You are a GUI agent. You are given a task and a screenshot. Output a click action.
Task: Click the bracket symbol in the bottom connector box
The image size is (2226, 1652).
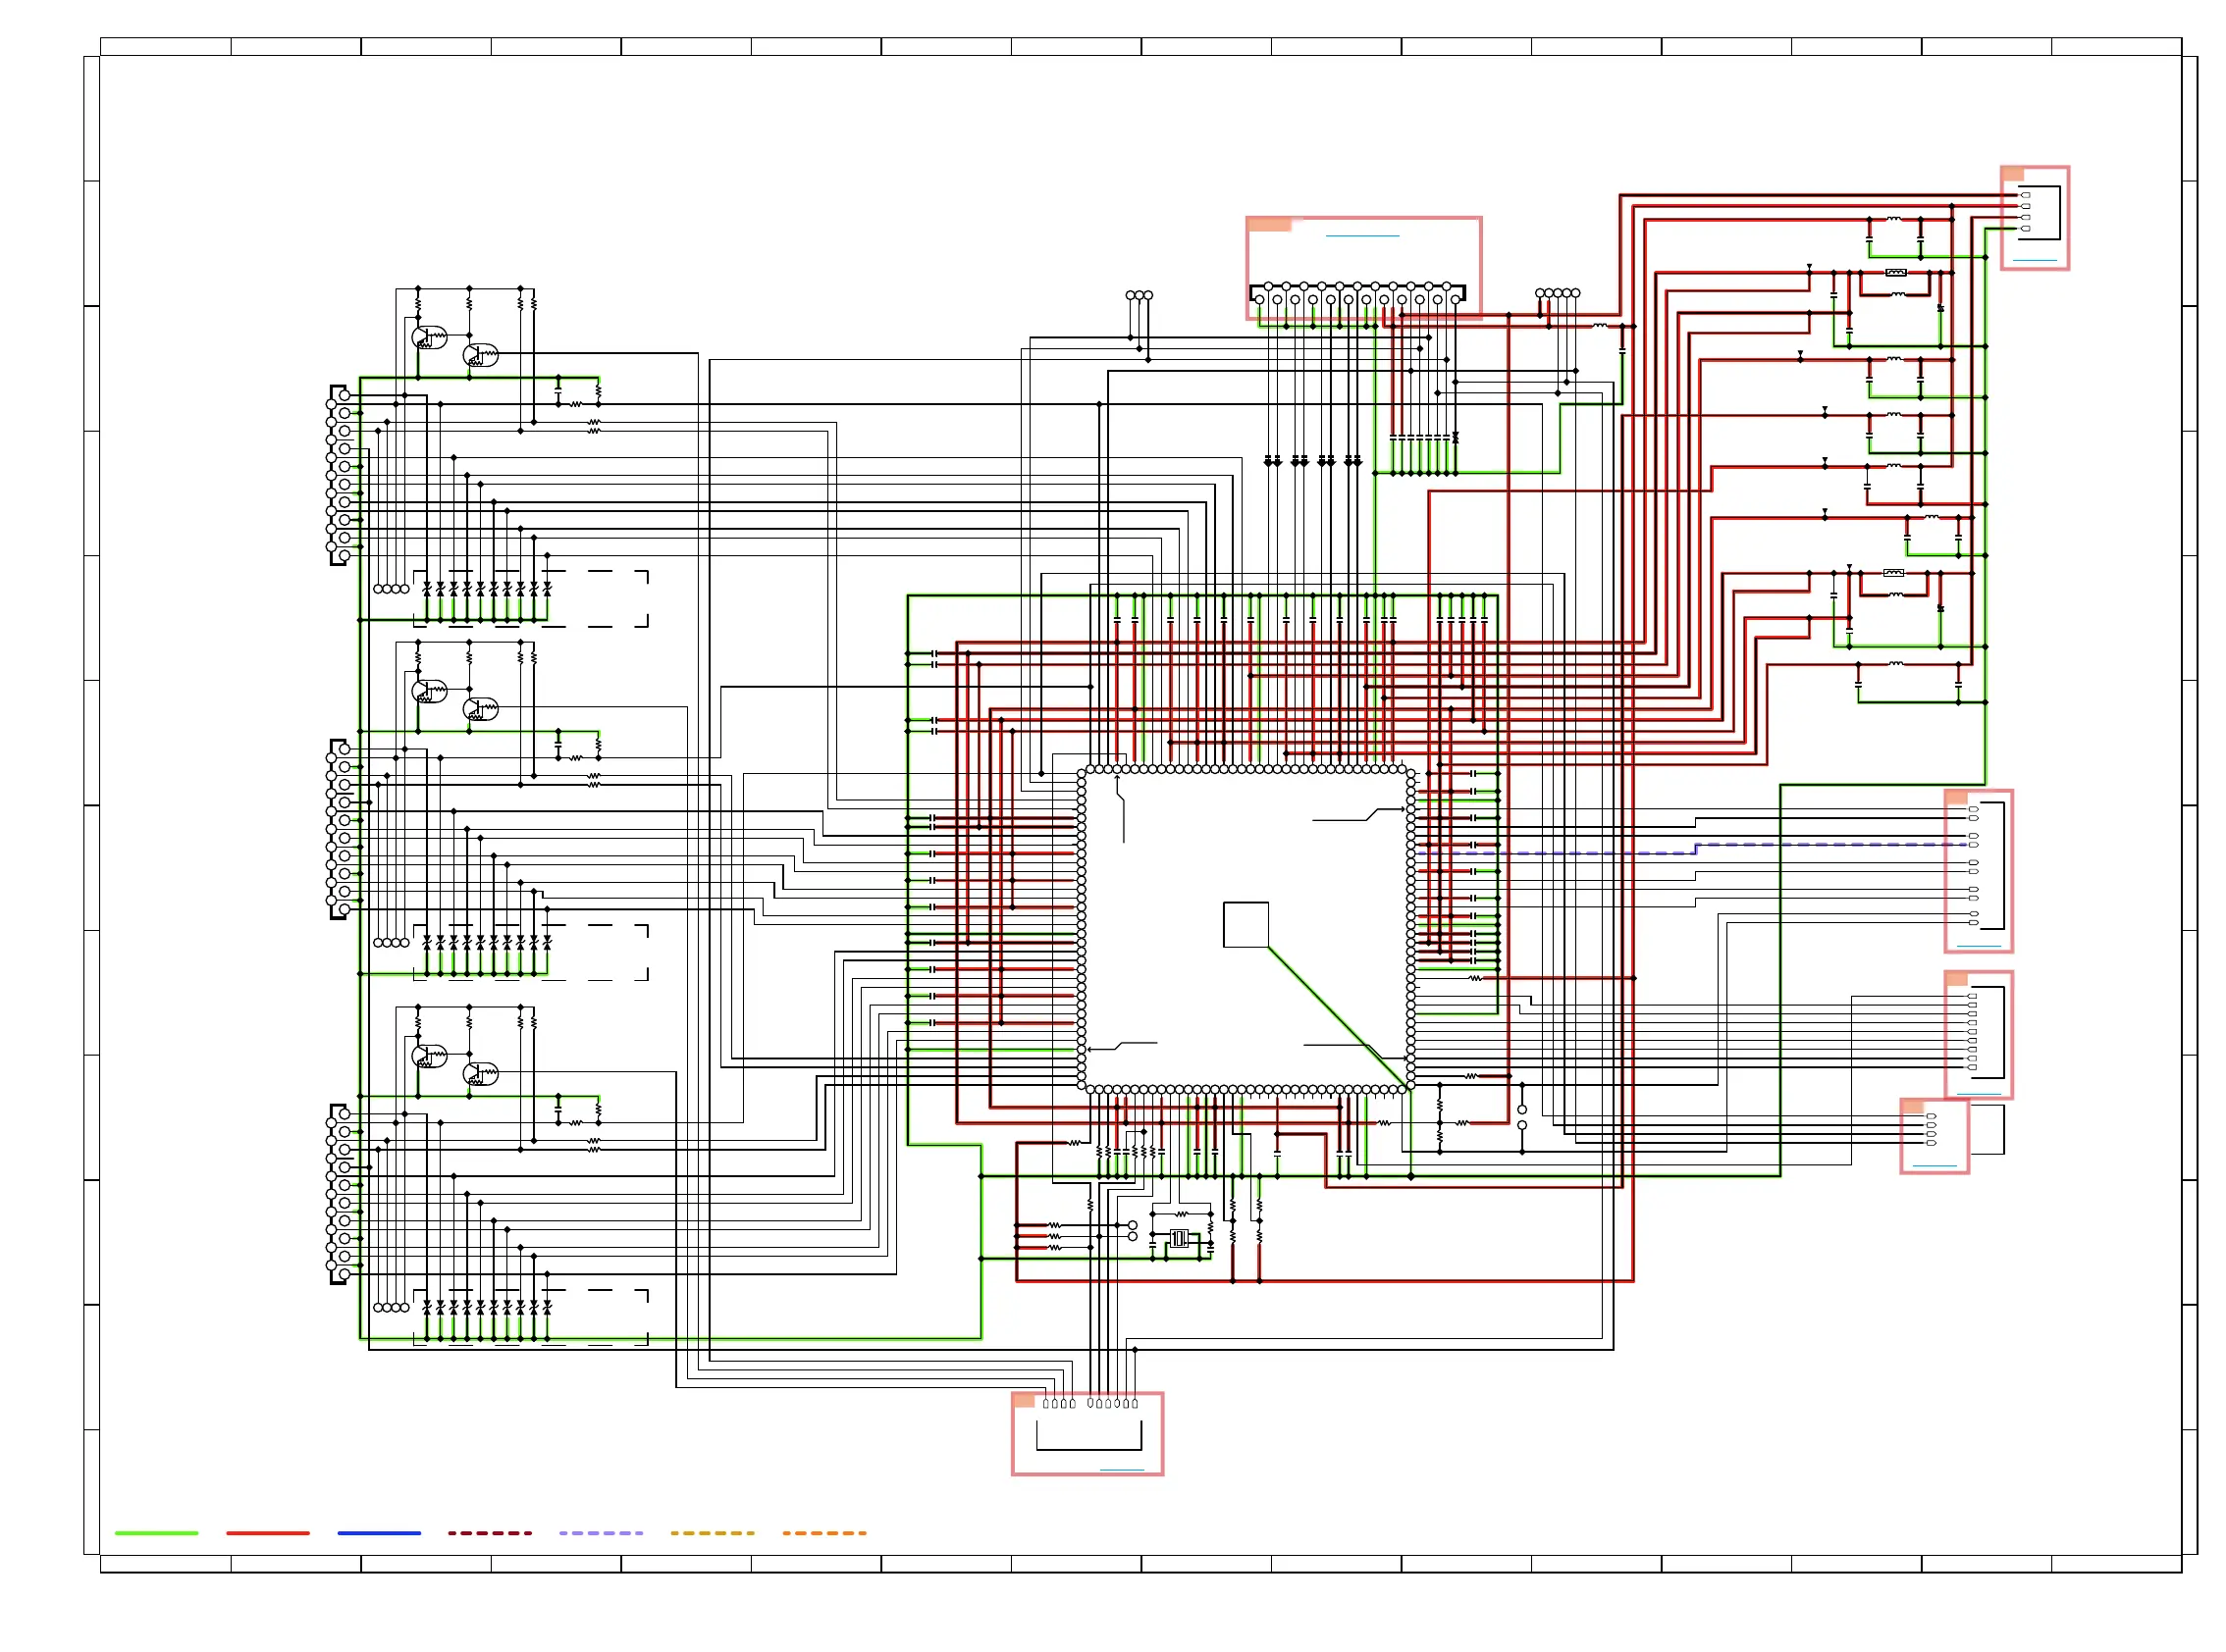pyautogui.click(x=1088, y=1435)
